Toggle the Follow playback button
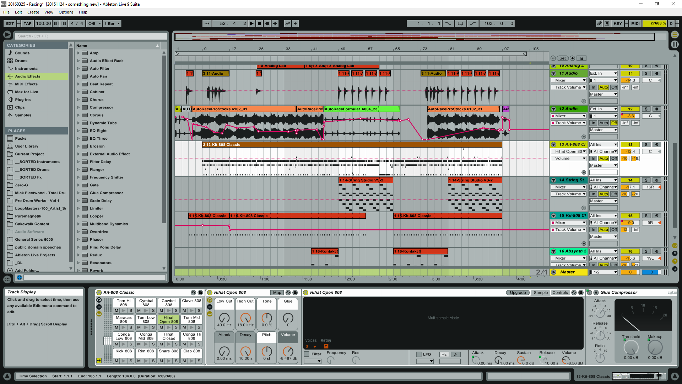Screen dimensions: 682x384 tap(207, 23)
